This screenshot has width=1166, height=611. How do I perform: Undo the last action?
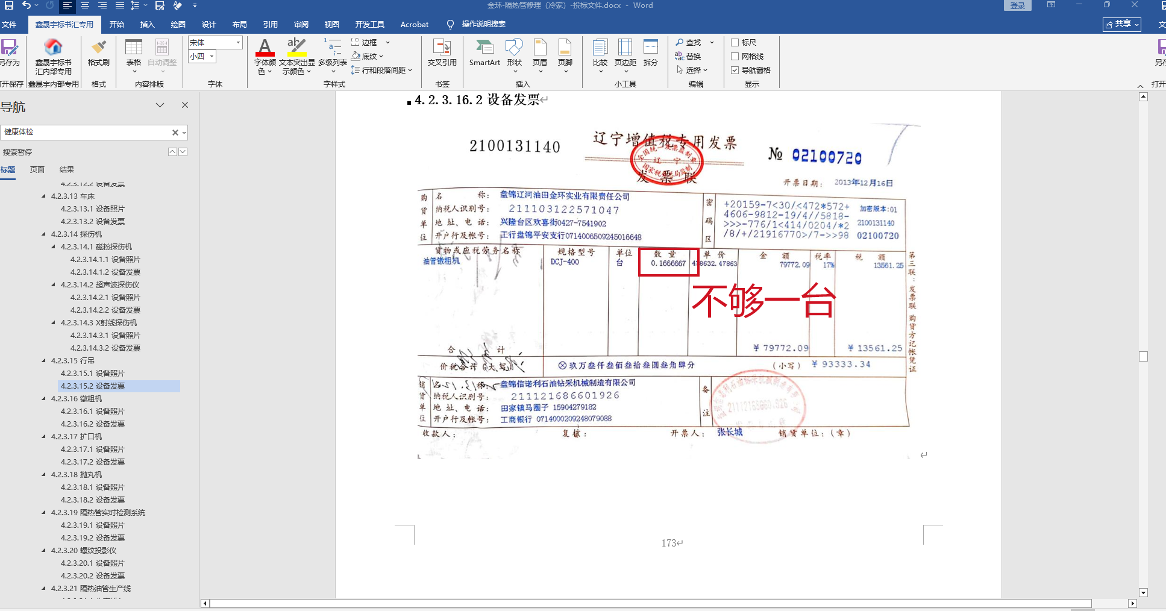27,5
